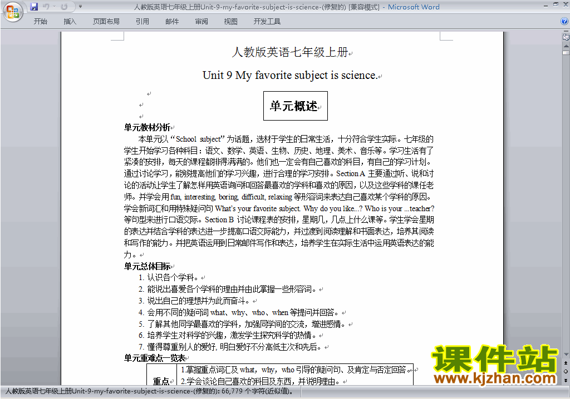Open Select Browse Object round button
Screen dimensions: 570x399
pyautogui.click(x=566, y=371)
